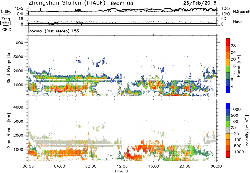Click the date '28/Feb/2016'

pyautogui.click(x=200, y=3)
